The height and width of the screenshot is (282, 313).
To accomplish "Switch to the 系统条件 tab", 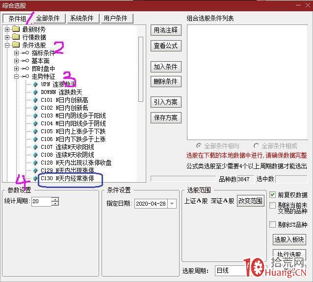I will (82, 19).
